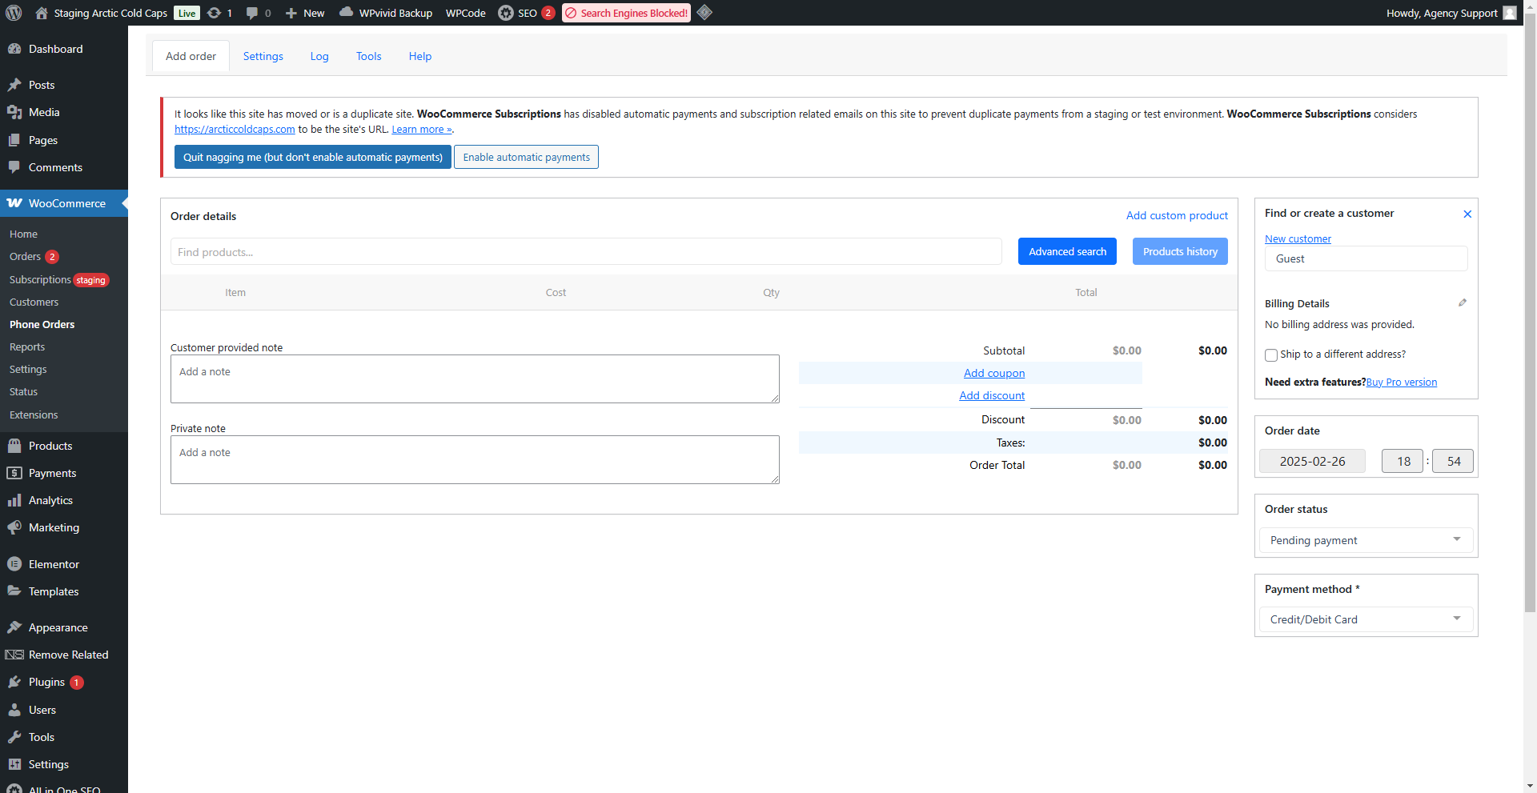Image resolution: width=1537 pixels, height=793 pixels.
Task: Click the Enable automatic payments button
Action: [526, 157]
